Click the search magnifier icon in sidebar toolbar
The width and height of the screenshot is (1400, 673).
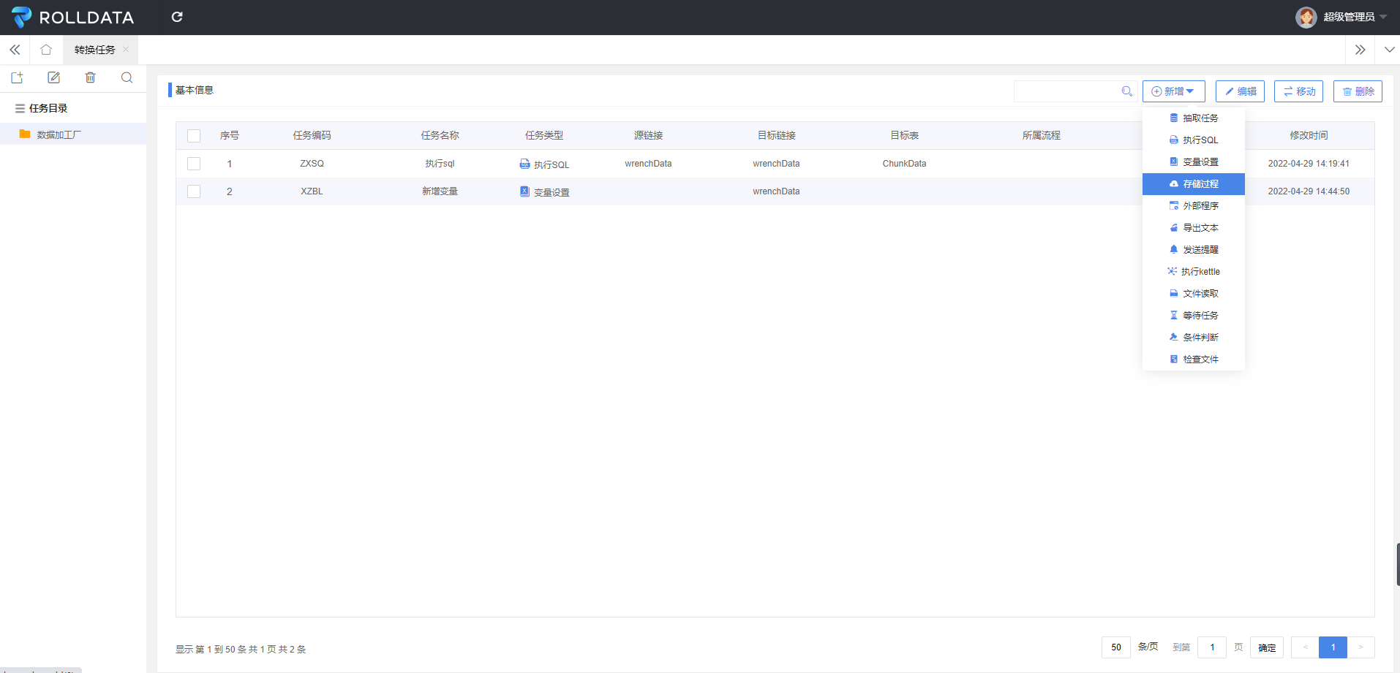coord(127,77)
